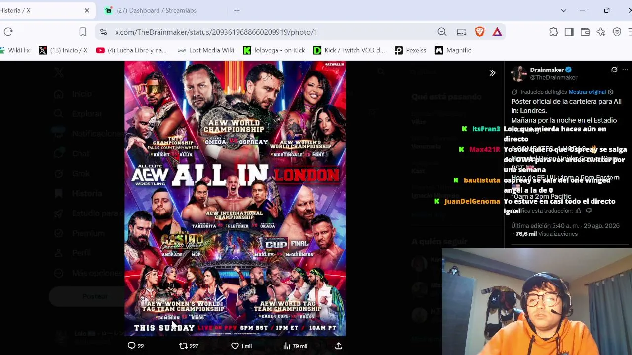Share the photo with the share icon

coord(339,346)
